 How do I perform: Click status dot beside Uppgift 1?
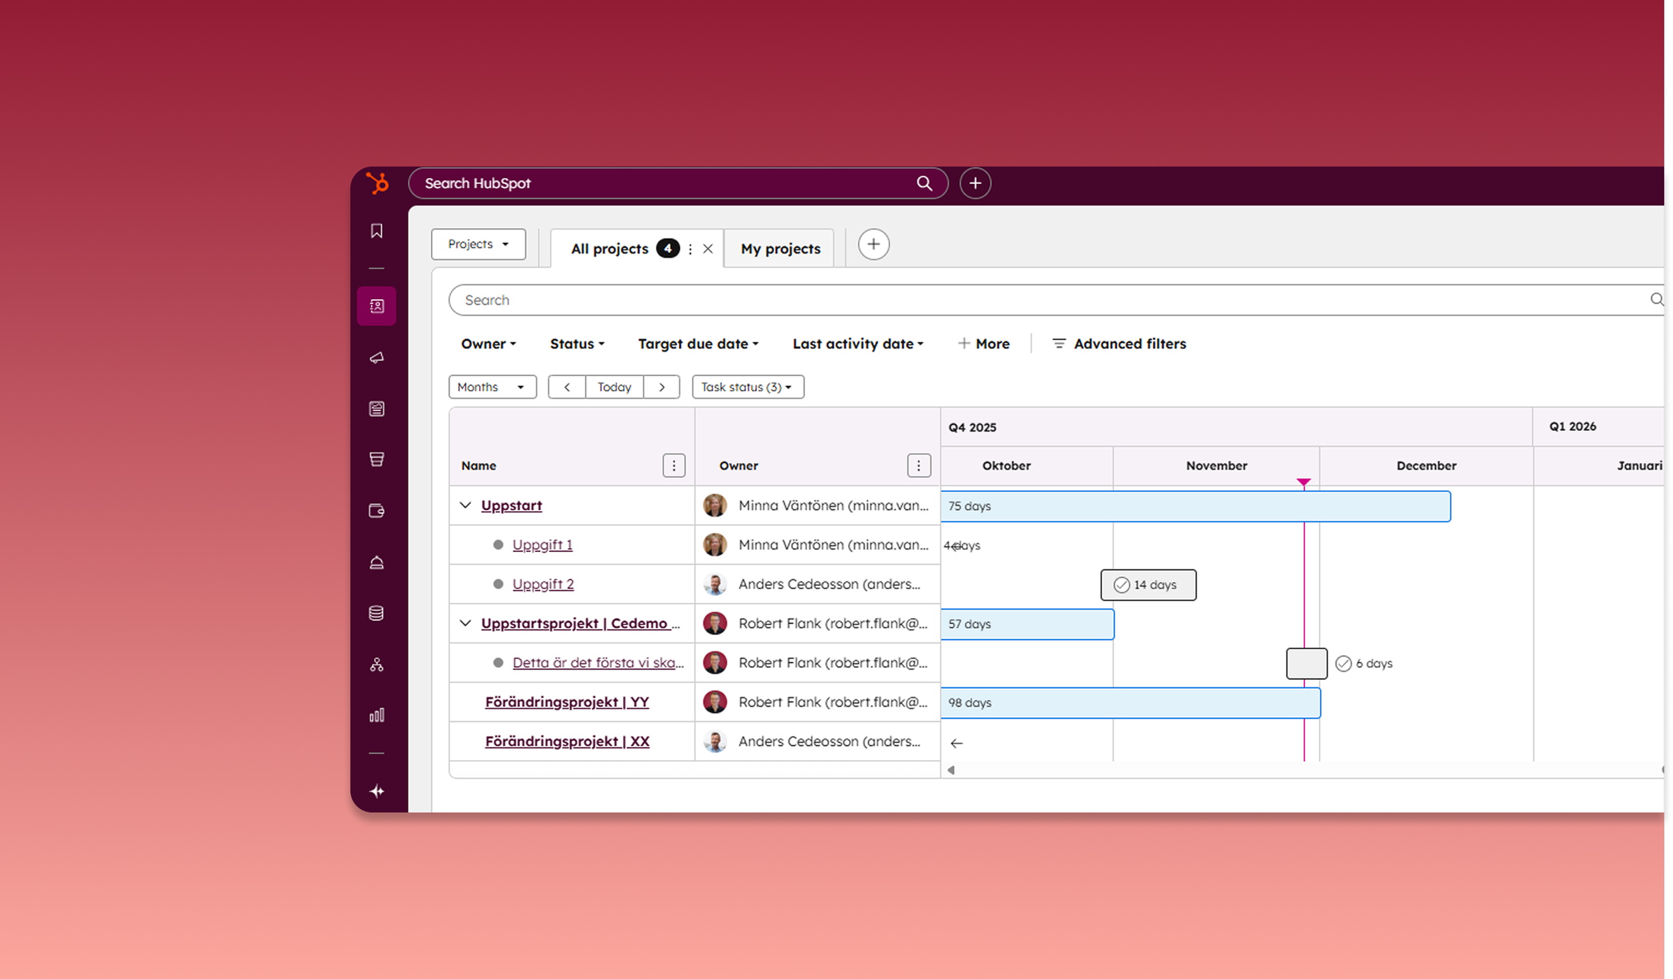pyautogui.click(x=498, y=545)
